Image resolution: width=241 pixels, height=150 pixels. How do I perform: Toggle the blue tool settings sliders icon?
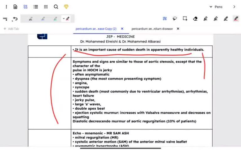point(165,19)
